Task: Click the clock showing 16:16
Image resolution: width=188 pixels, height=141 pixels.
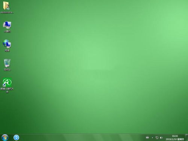Action: (175, 136)
